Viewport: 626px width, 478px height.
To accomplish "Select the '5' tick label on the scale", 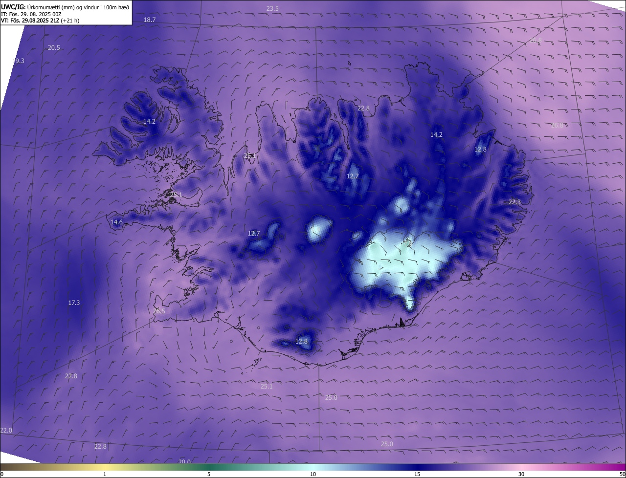I will pos(209,474).
